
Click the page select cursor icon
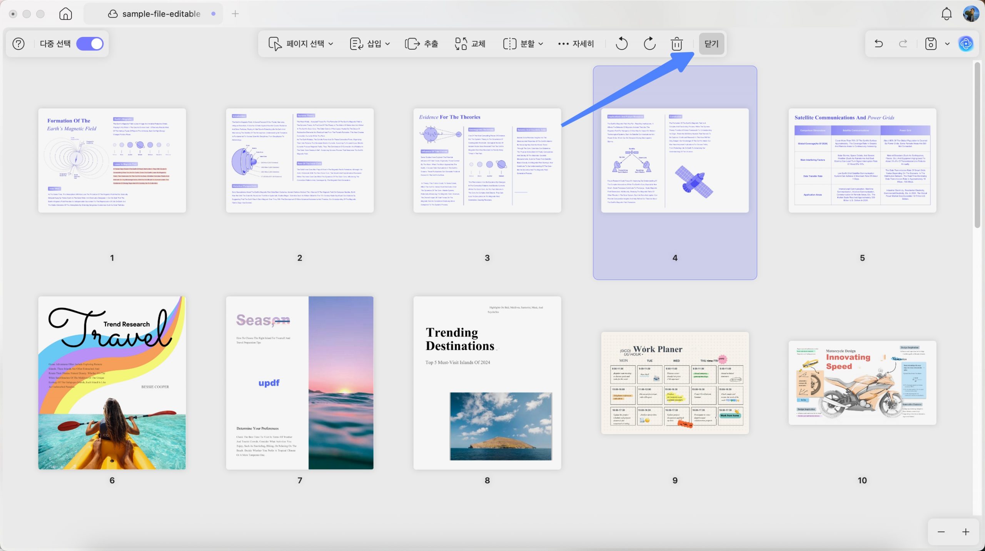pyautogui.click(x=275, y=44)
